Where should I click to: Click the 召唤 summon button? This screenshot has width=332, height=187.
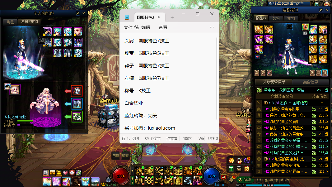pyautogui.click(x=115, y=156)
